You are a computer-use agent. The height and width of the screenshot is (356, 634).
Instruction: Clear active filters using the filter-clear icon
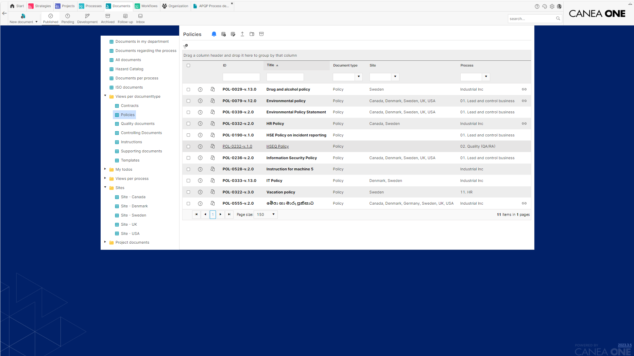pyautogui.click(x=186, y=45)
